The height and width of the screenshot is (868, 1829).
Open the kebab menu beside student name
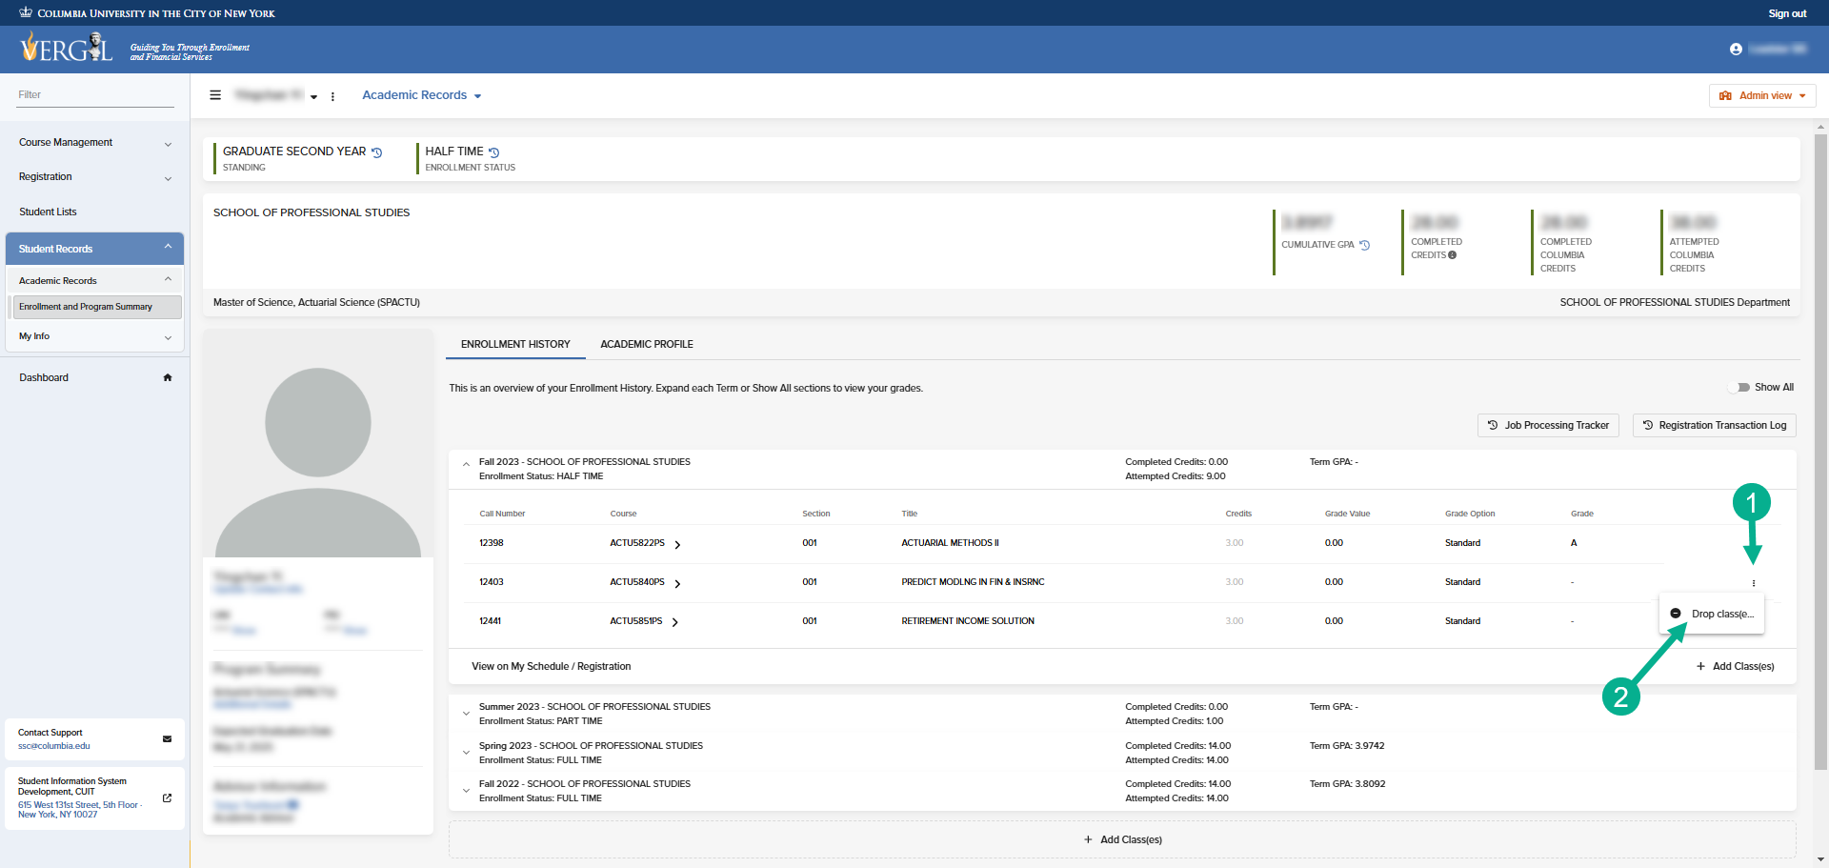click(x=332, y=96)
